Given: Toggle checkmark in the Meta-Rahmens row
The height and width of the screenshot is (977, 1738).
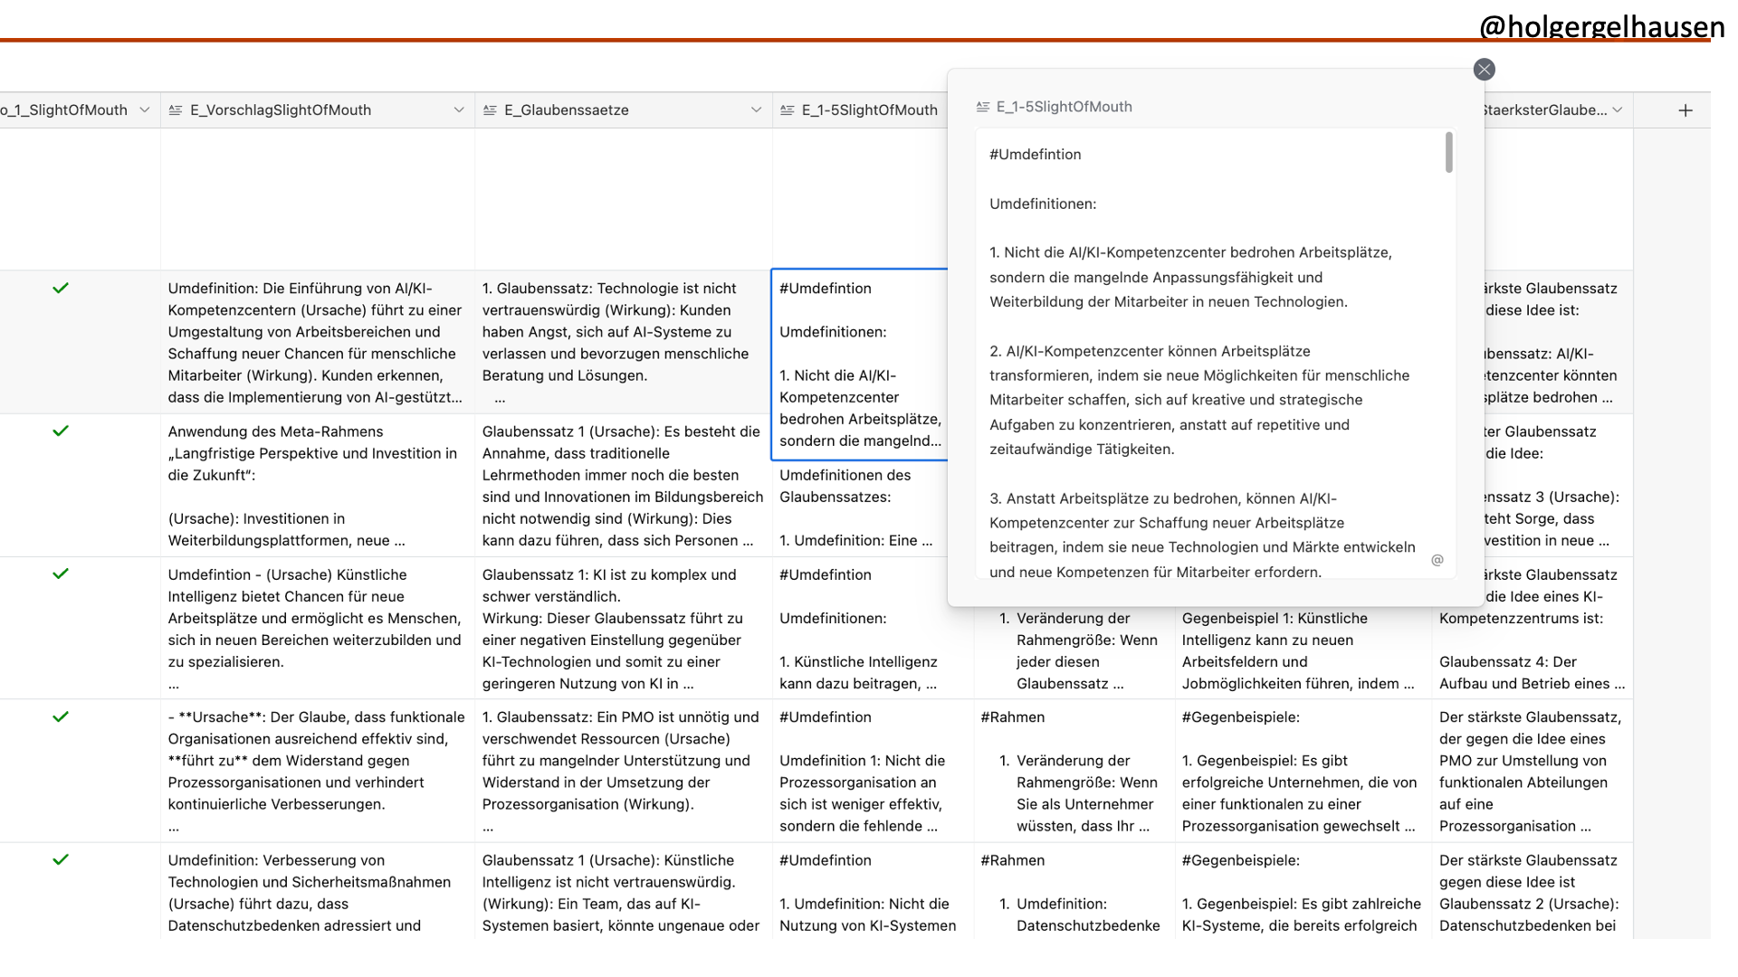Looking at the screenshot, I should [61, 432].
